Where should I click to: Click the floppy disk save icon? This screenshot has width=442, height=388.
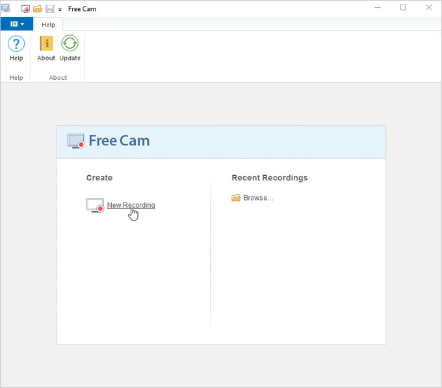pos(49,9)
